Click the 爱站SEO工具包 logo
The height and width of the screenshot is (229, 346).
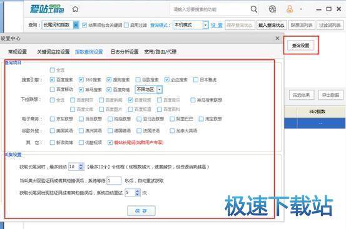(47, 9)
